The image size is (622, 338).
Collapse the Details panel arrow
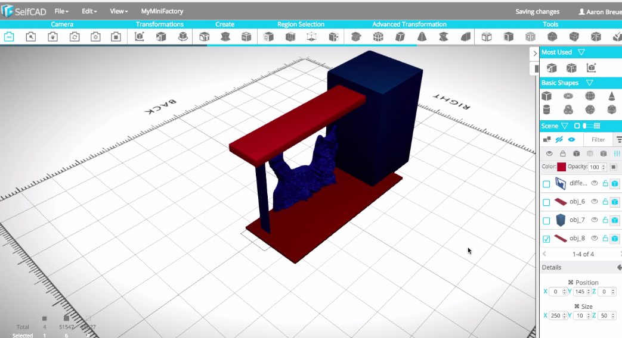click(x=619, y=268)
